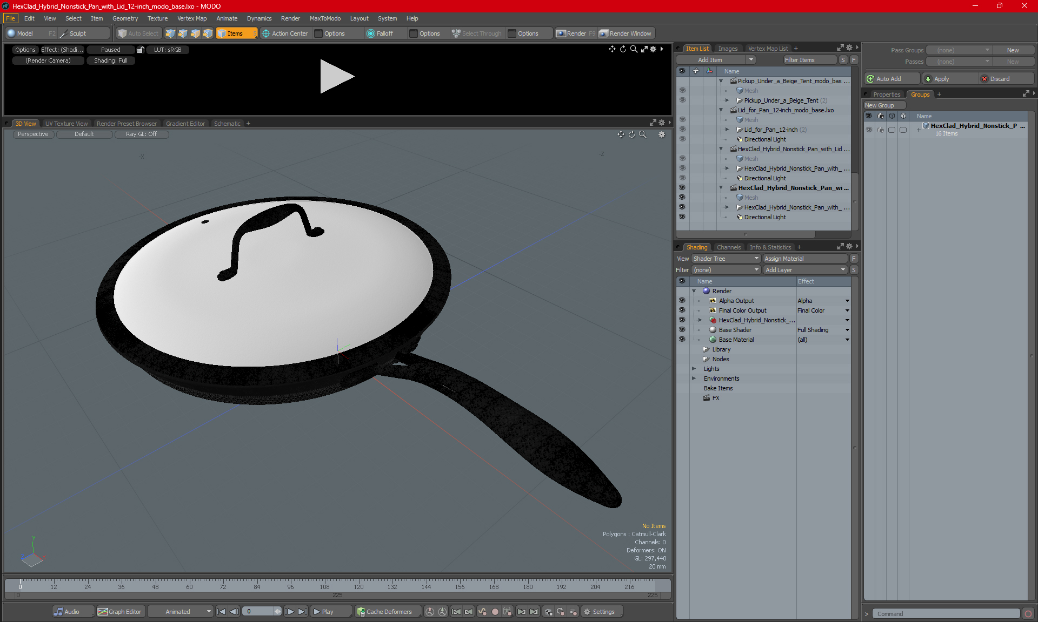Open Render Window from the toolbar
The width and height of the screenshot is (1038, 622).
point(626,33)
